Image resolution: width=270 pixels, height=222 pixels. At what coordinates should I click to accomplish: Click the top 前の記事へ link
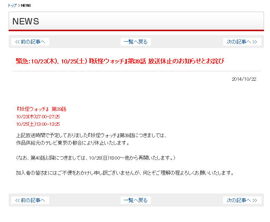[x=30, y=42]
